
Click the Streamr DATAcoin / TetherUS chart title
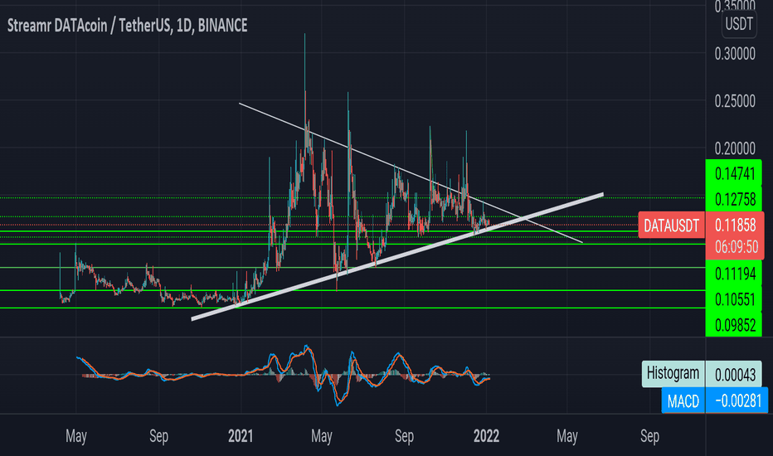[127, 26]
